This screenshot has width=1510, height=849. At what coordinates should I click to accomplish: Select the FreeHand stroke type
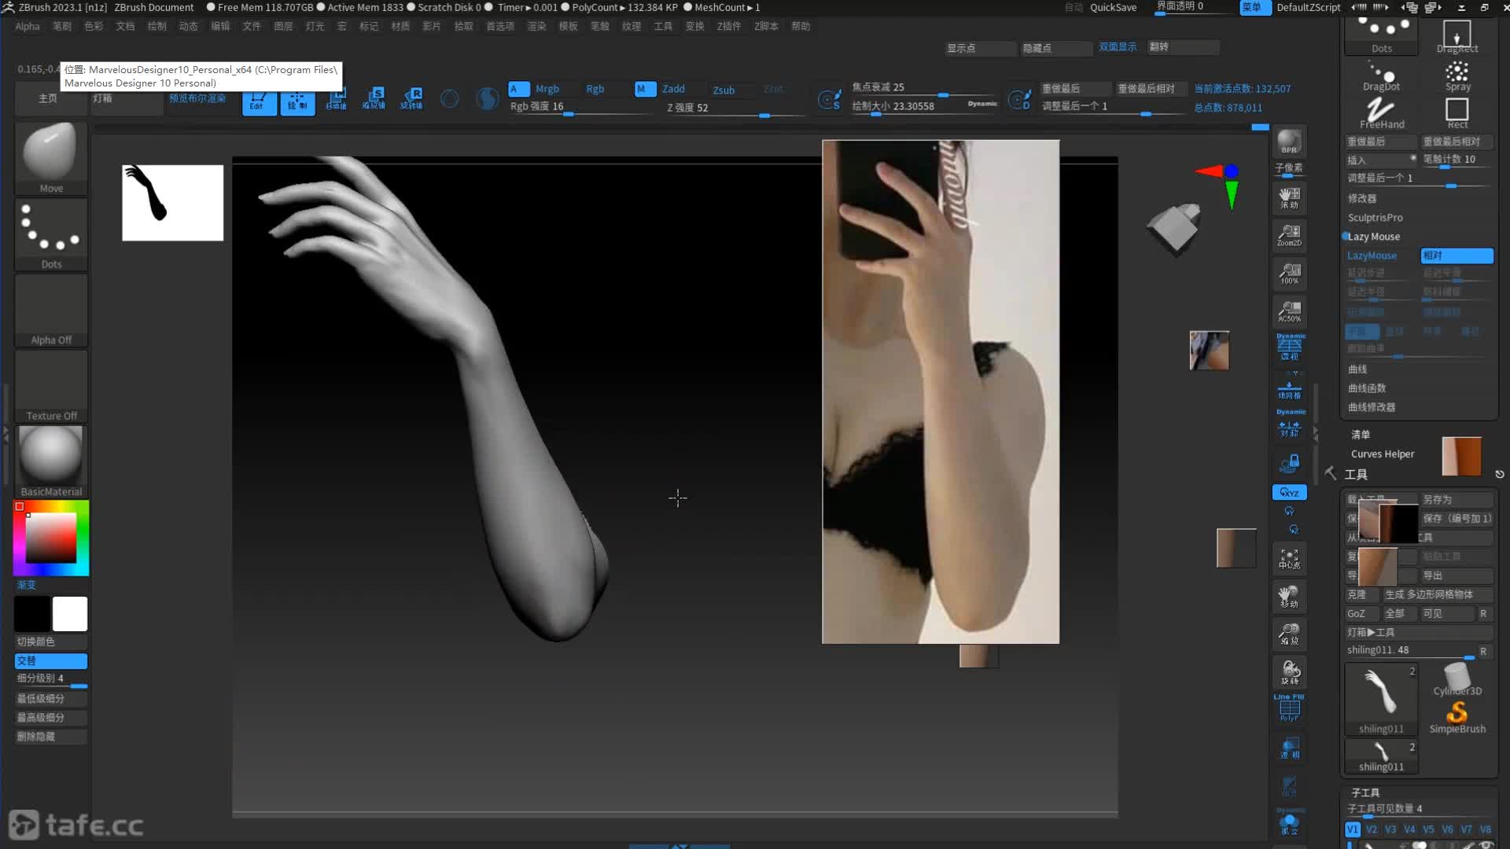pos(1381,112)
